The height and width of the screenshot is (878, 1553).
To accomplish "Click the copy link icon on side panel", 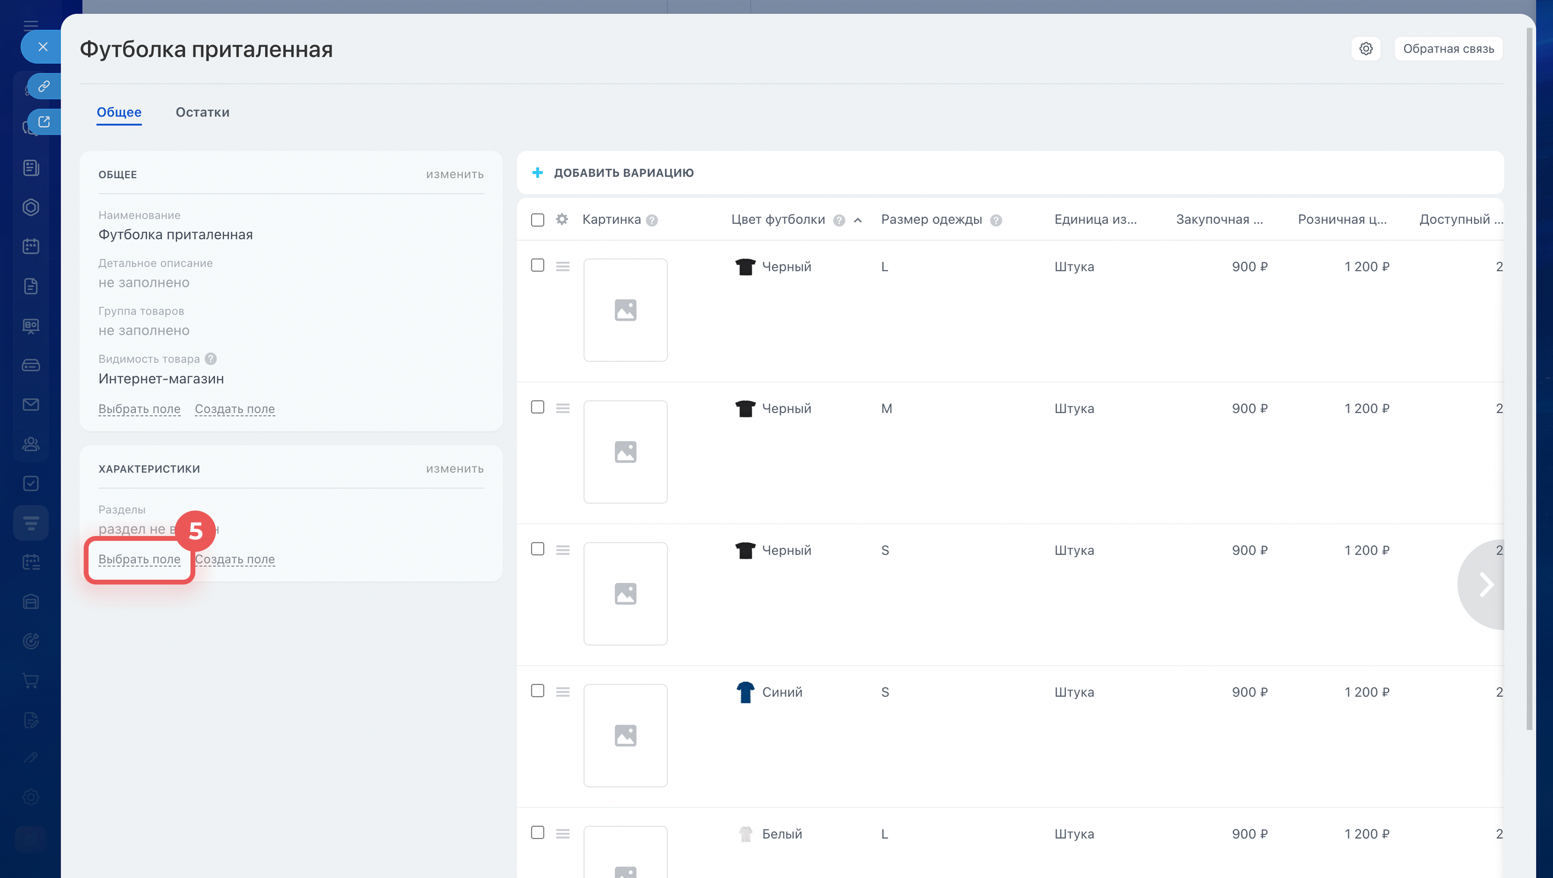I will click(44, 86).
